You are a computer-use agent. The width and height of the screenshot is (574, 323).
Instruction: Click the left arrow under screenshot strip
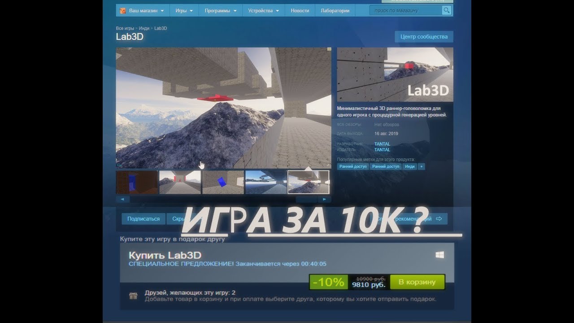click(x=123, y=199)
